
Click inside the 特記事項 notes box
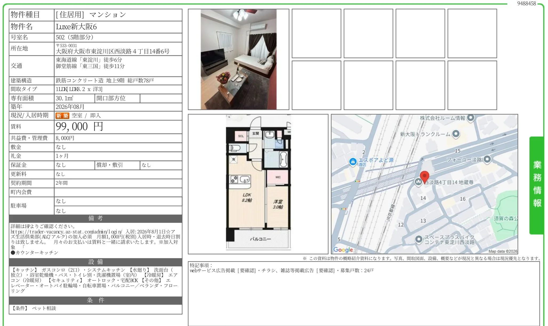(364, 295)
